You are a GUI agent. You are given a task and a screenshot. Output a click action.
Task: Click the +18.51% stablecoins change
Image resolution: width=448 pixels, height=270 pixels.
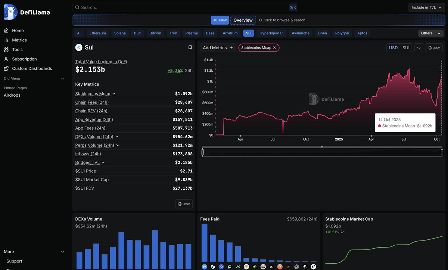coord(332,232)
